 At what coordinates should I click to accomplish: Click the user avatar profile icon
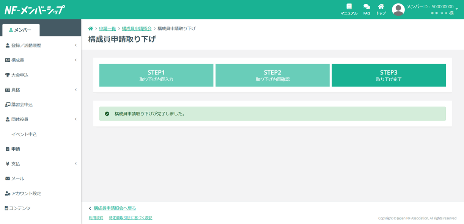(398, 9)
